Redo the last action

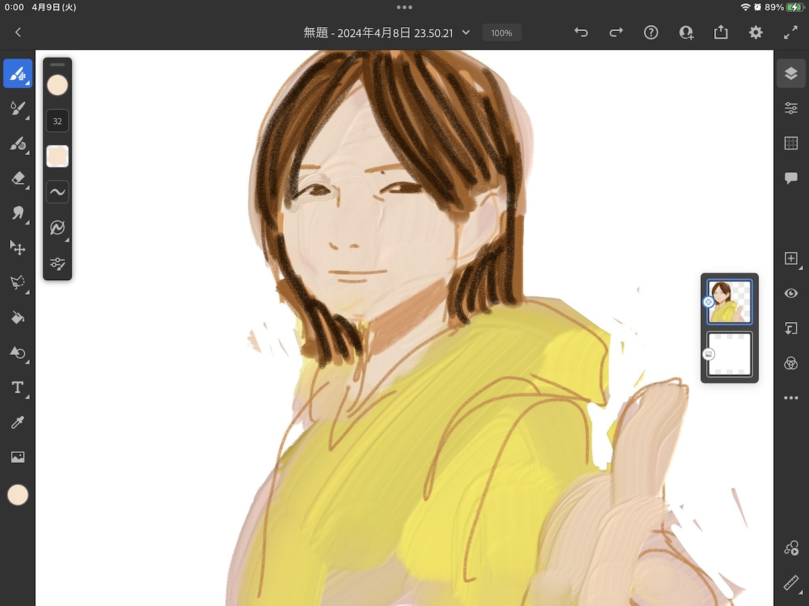point(616,32)
